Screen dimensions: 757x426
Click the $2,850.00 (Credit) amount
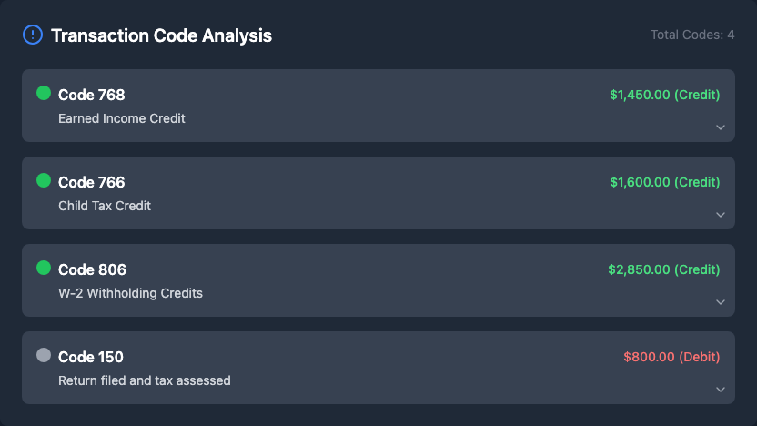pos(663,269)
